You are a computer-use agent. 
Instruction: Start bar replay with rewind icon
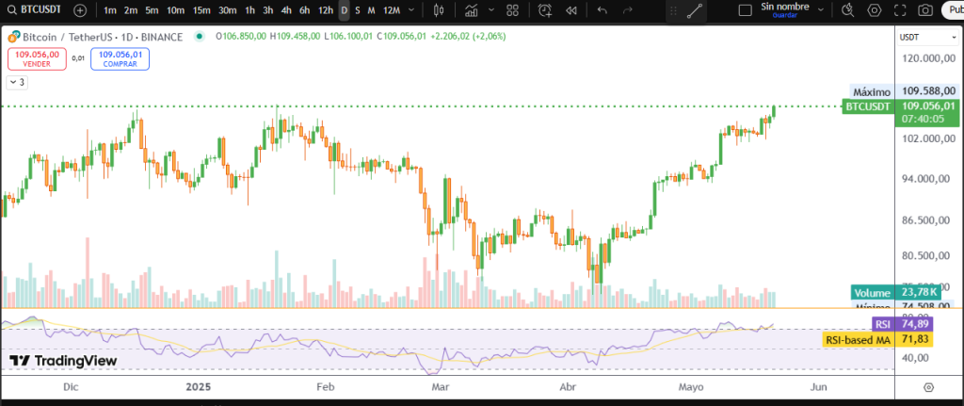tap(571, 9)
